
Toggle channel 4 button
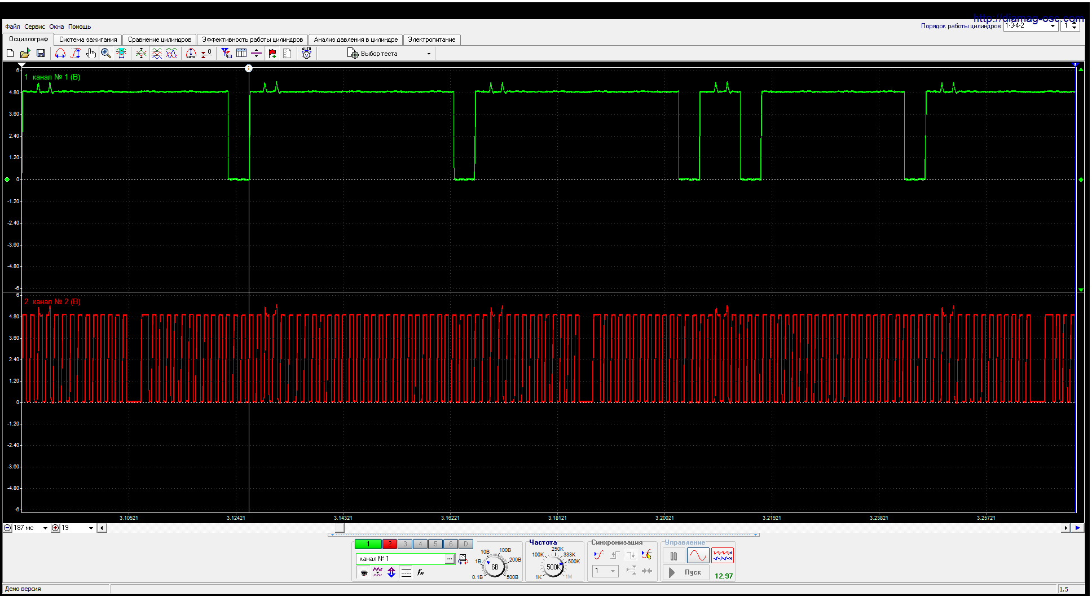point(420,544)
